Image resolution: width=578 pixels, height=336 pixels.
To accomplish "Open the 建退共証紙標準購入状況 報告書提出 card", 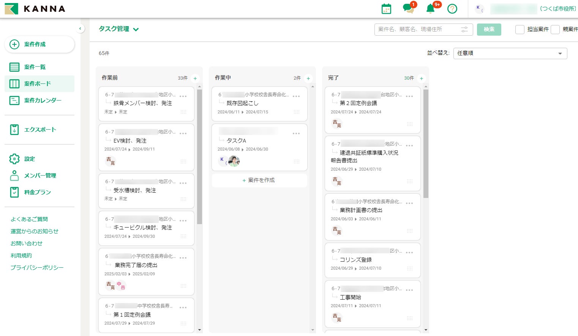I will 373,163.
